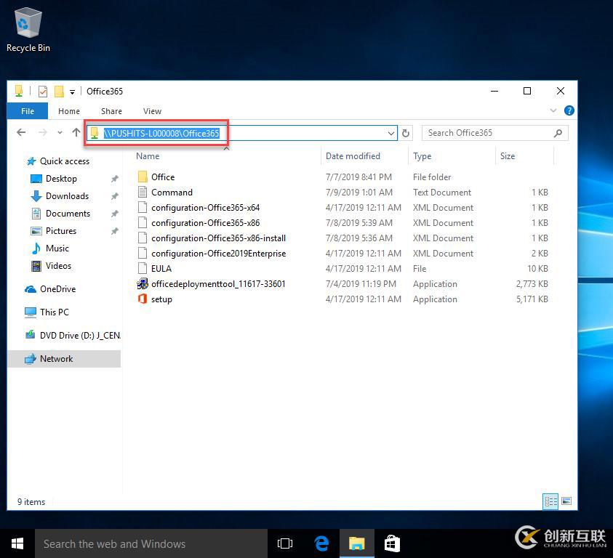Go up one folder level
This screenshot has height=558, width=613.
point(76,132)
